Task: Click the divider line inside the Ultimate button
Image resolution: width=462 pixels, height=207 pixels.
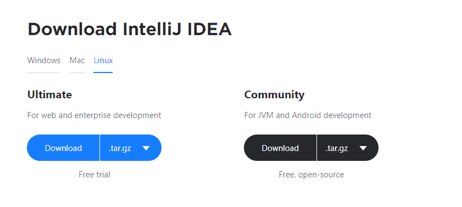Action: pos(100,148)
